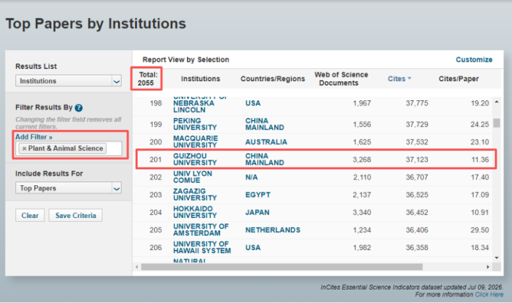This screenshot has width=512, height=303.
Task: Click the N/A country link
Action: point(252,177)
